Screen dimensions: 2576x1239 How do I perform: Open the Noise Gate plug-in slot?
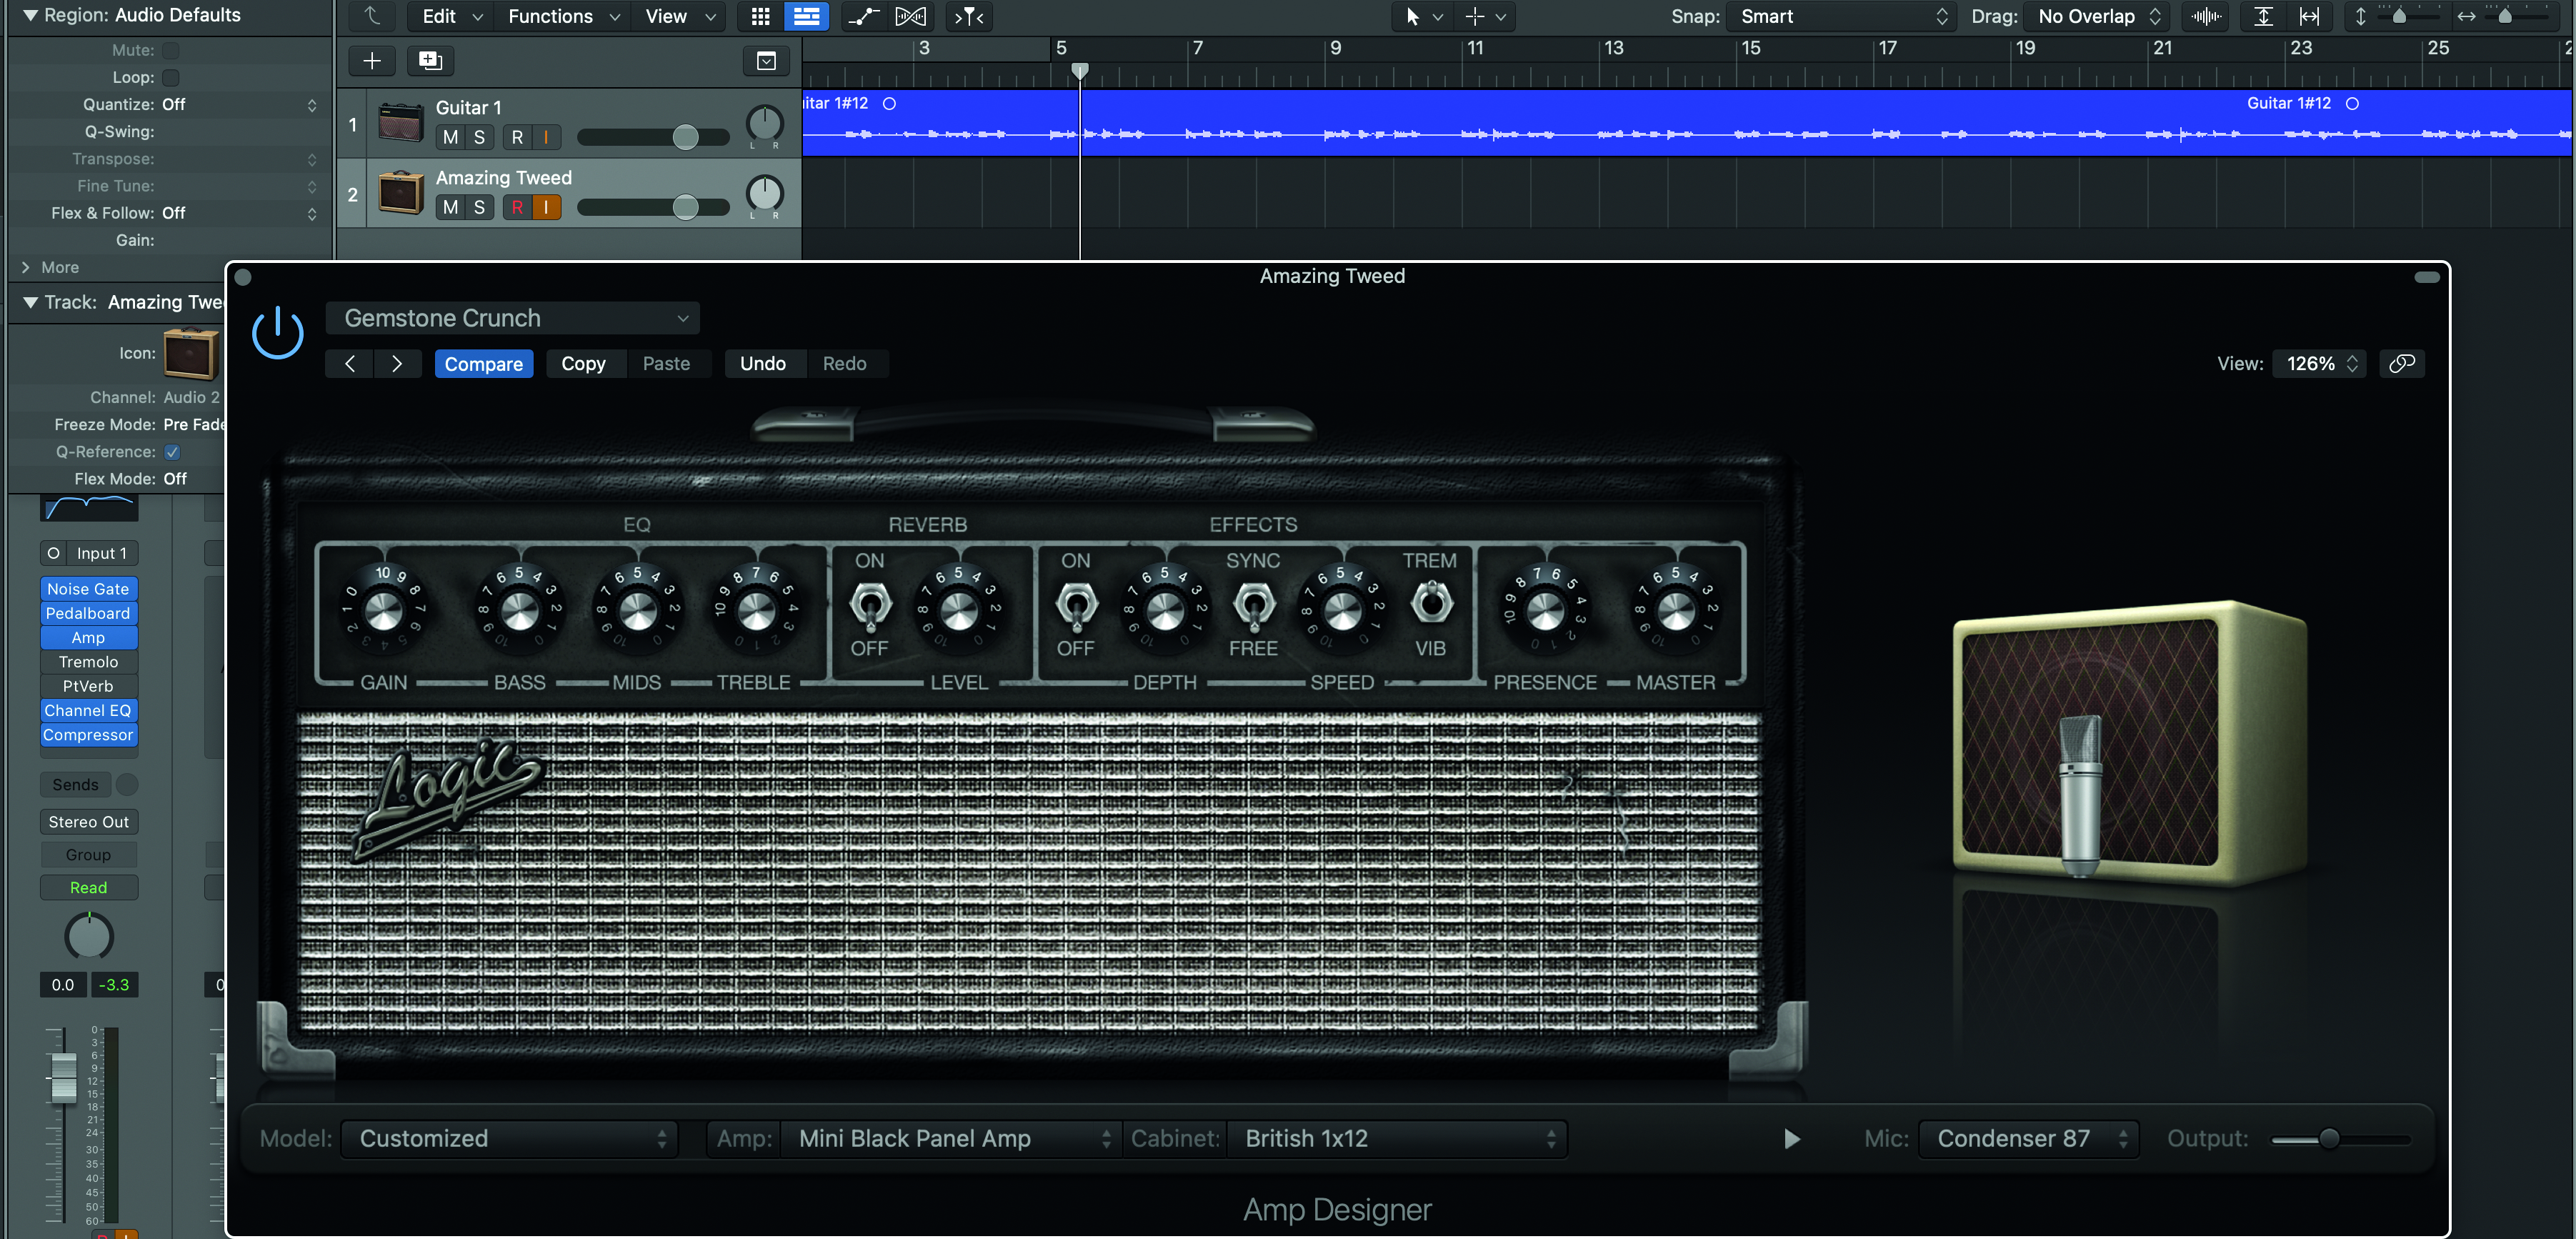click(89, 589)
